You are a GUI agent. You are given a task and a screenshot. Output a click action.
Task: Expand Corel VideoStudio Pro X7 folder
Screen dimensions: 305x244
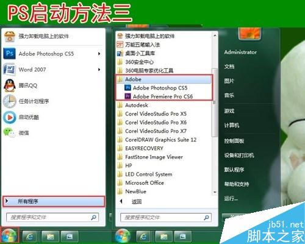(x=164, y=131)
